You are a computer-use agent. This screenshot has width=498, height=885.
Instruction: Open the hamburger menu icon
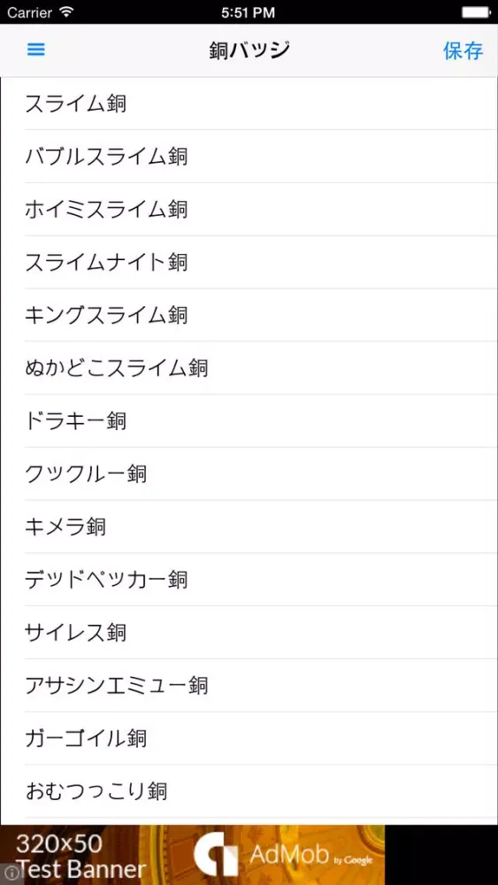coord(36,50)
